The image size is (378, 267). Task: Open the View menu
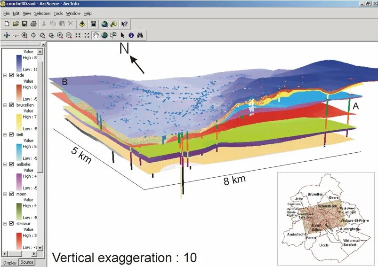(27, 14)
